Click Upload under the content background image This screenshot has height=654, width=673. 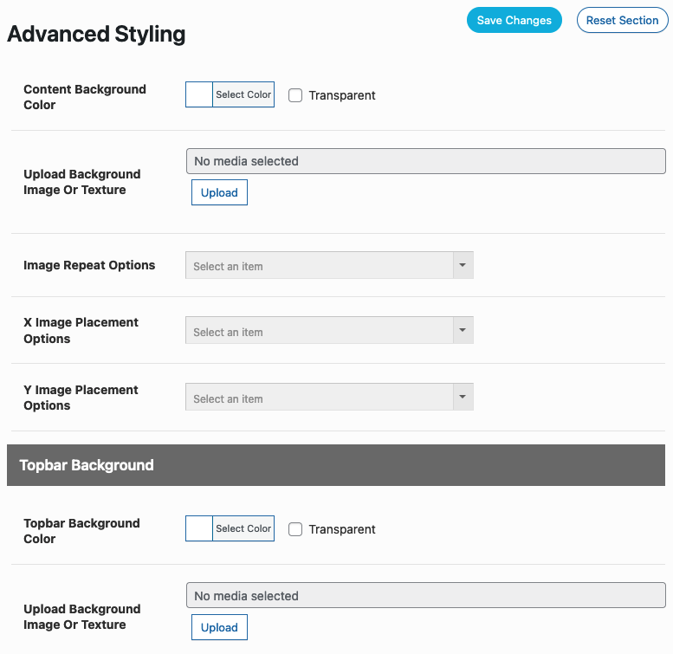pyautogui.click(x=219, y=192)
